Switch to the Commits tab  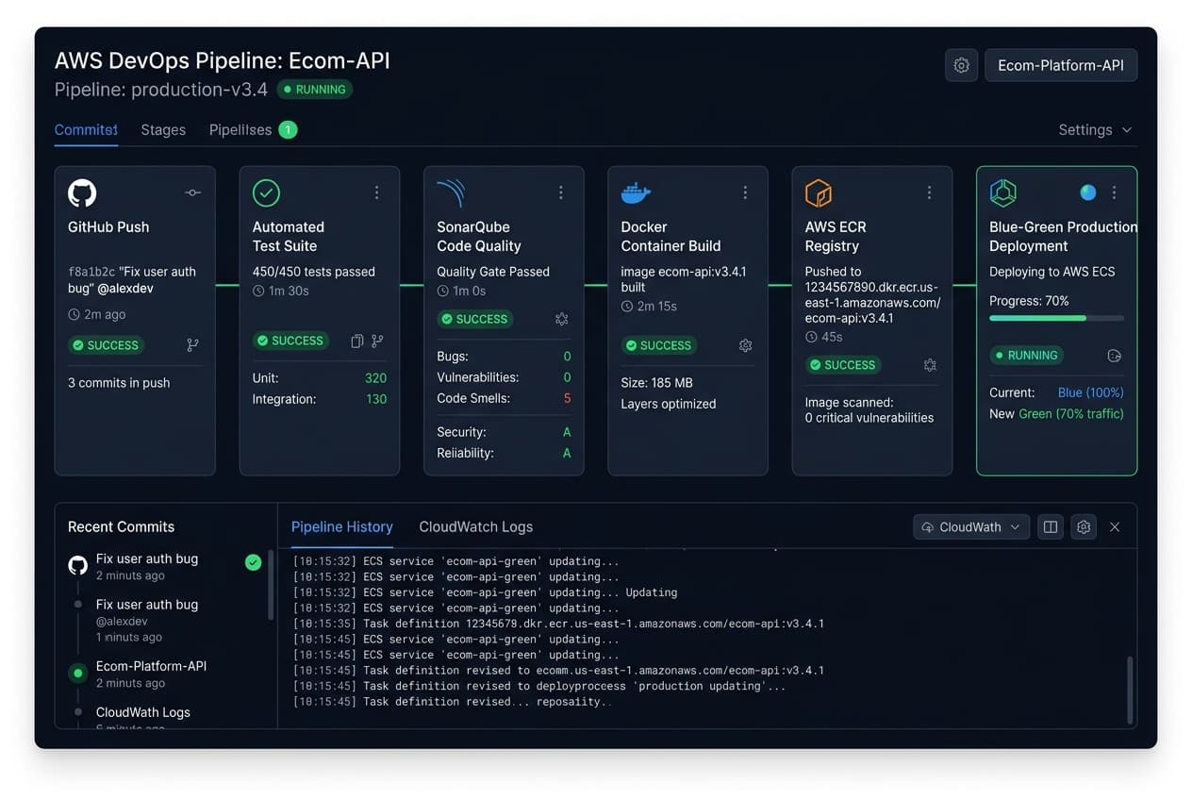[86, 130]
